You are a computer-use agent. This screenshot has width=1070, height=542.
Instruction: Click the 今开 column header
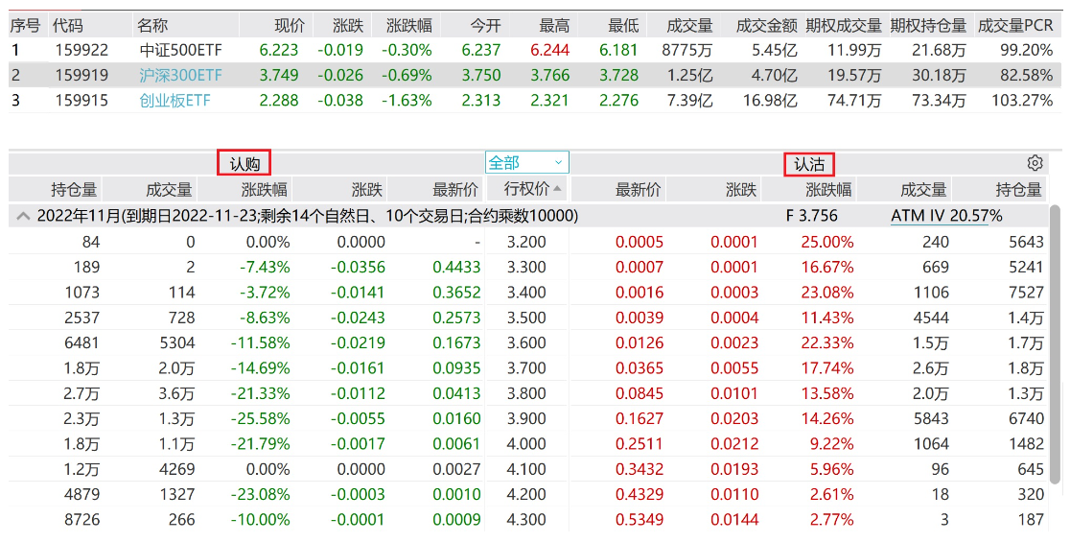485,26
